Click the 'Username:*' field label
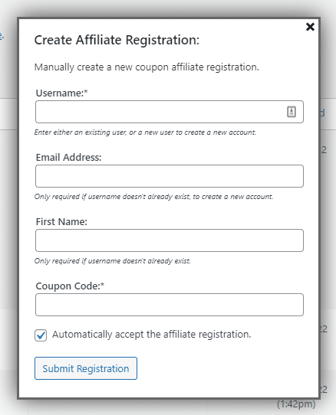 tap(61, 93)
